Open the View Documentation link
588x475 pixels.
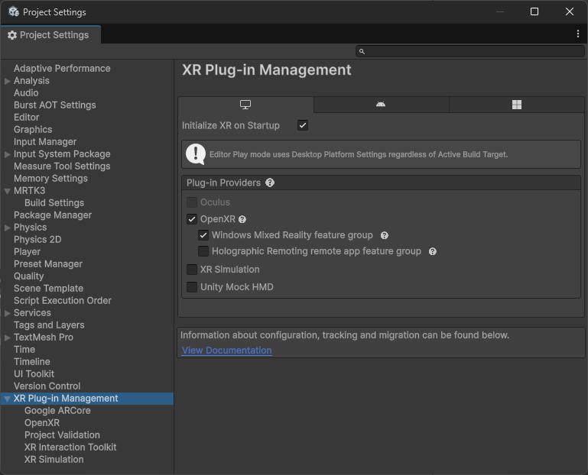[226, 351]
